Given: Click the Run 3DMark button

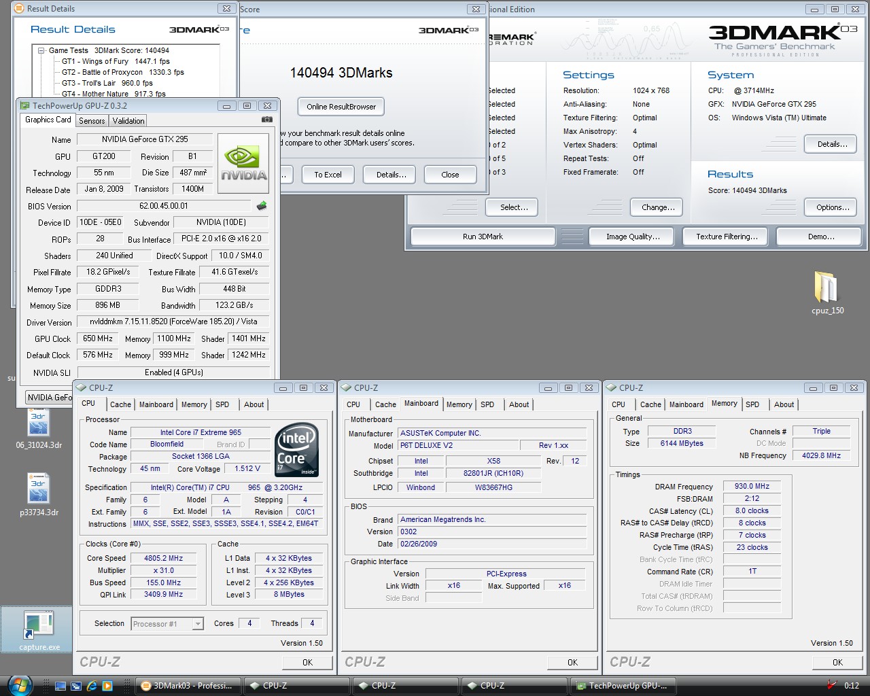Looking at the screenshot, I should 483,237.
